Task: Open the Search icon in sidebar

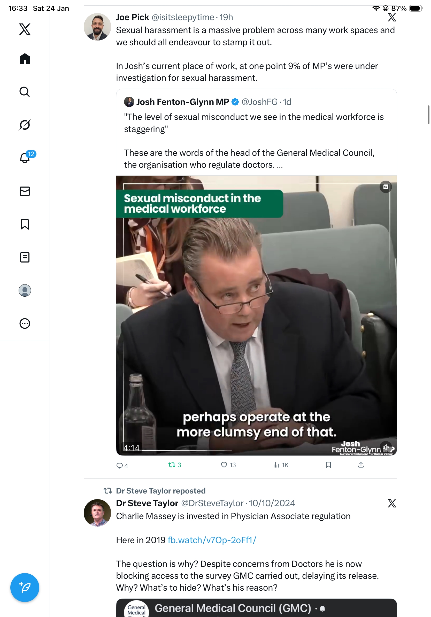Action: 25,92
